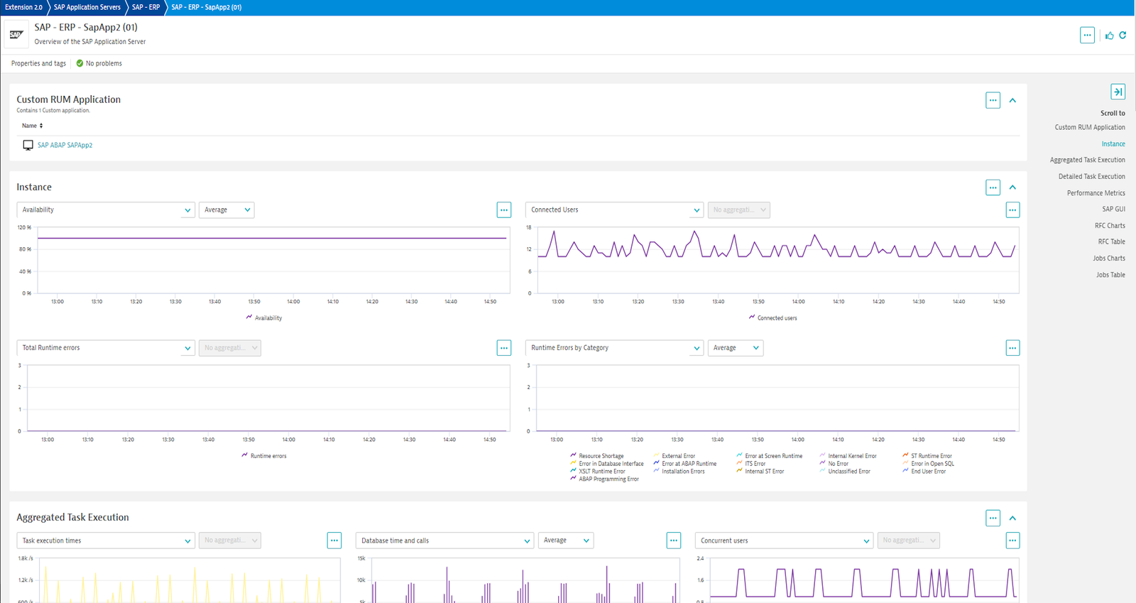Open the Database time and calls dropdown
This screenshot has width=1136, height=603.
(445, 540)
